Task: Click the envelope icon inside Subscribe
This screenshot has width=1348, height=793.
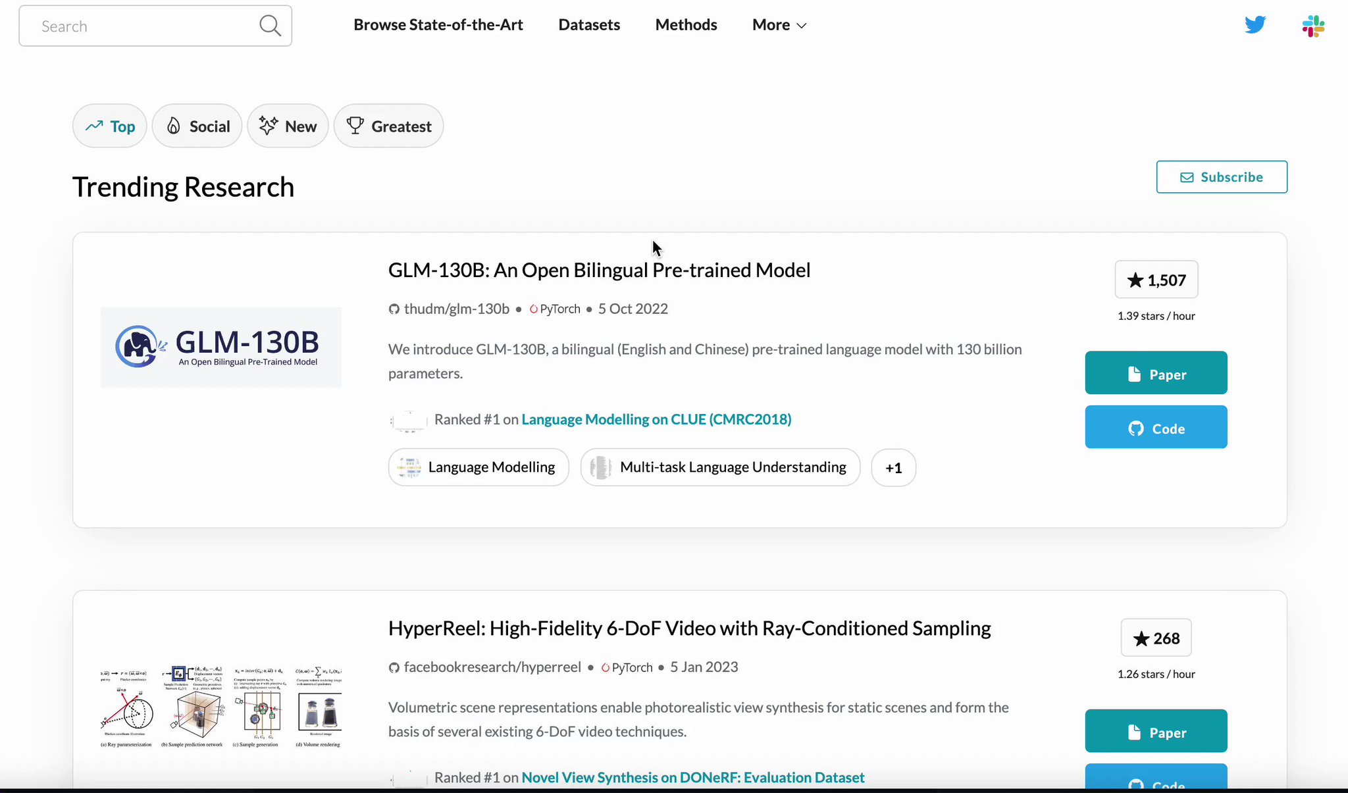Action: pyautogui.click(x=1187, y=177)
